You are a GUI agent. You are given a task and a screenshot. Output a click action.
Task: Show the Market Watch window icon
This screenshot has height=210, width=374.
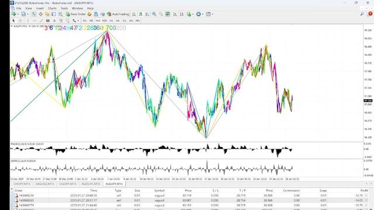pyautogui.click(x=34, y=14)
